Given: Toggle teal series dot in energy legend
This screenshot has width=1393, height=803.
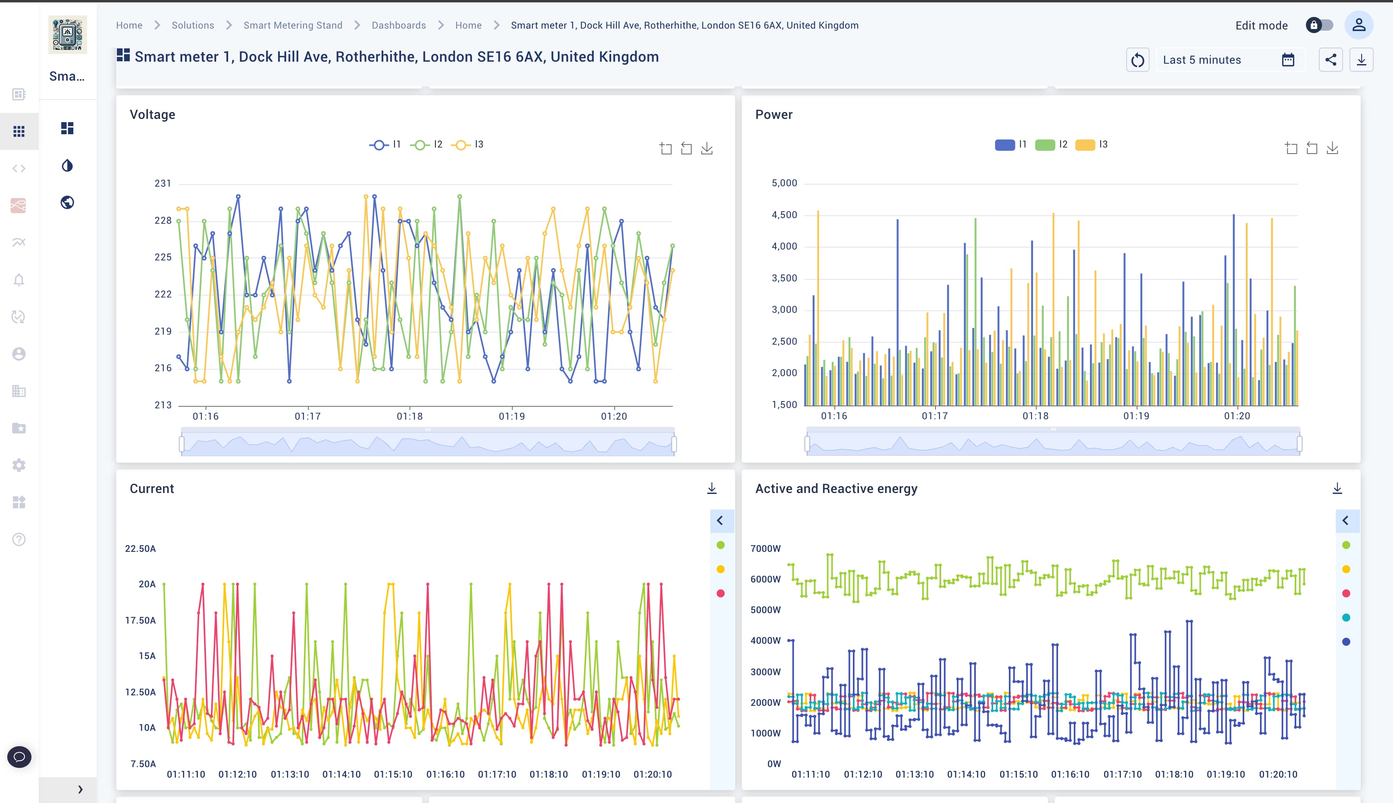Looking at the screenshot, I should click(x=1346, y=618).
